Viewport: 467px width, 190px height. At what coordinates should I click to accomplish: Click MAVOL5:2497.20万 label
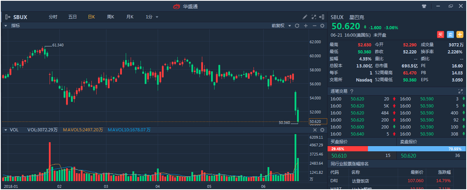pos(83,130)
